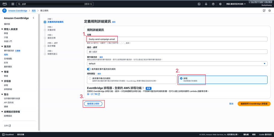Go to 規則 breadcrumb link
Image resolution: width=274 pixels, height=137 pixels.
(34, 11)
